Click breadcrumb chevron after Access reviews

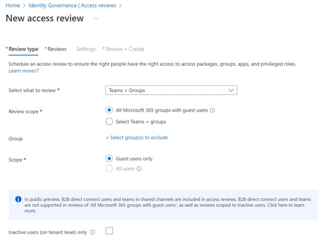pyautogui.click(x=120, y=6)
